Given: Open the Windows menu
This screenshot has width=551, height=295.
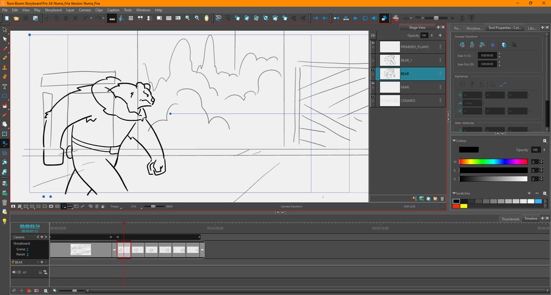Looking at the screenshot, I should click(x=143, y=10).
